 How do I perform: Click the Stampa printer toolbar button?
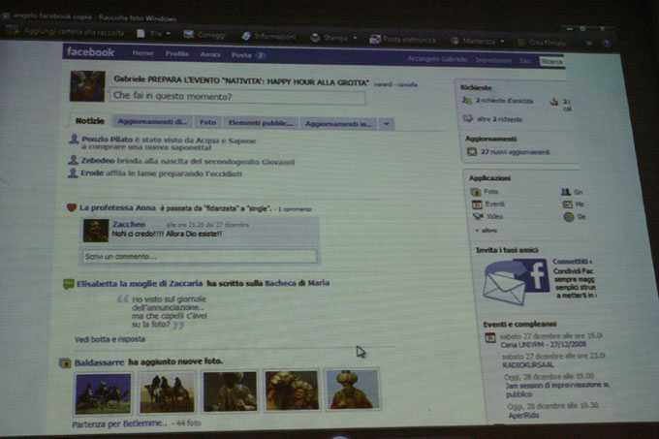329,38
